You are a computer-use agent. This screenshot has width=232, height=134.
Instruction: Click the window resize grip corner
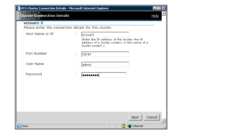tap(164, 127)
